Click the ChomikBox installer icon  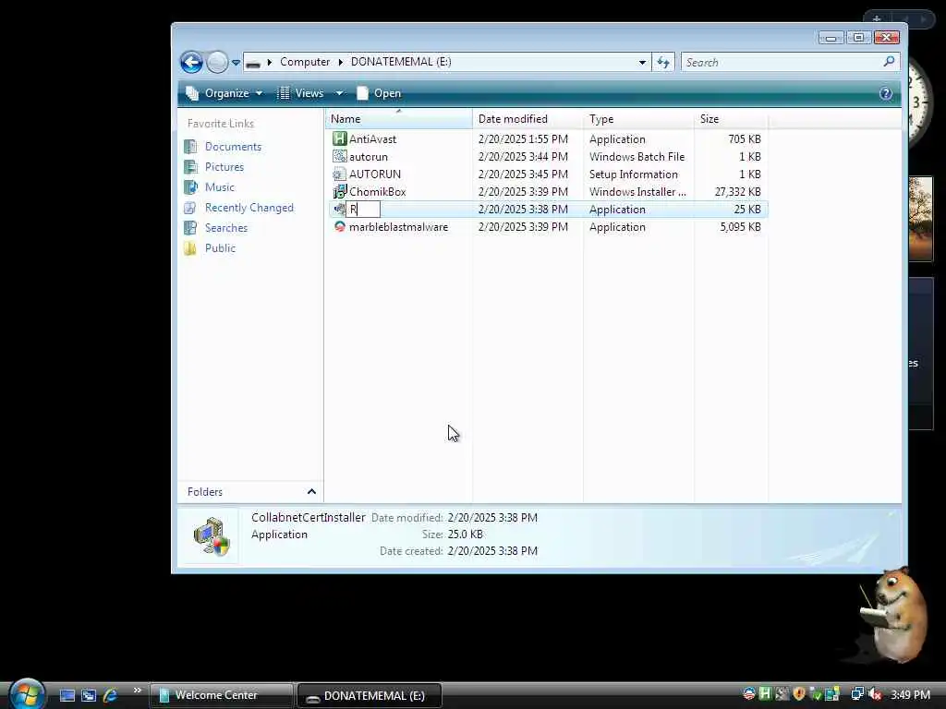click(340, 192)
